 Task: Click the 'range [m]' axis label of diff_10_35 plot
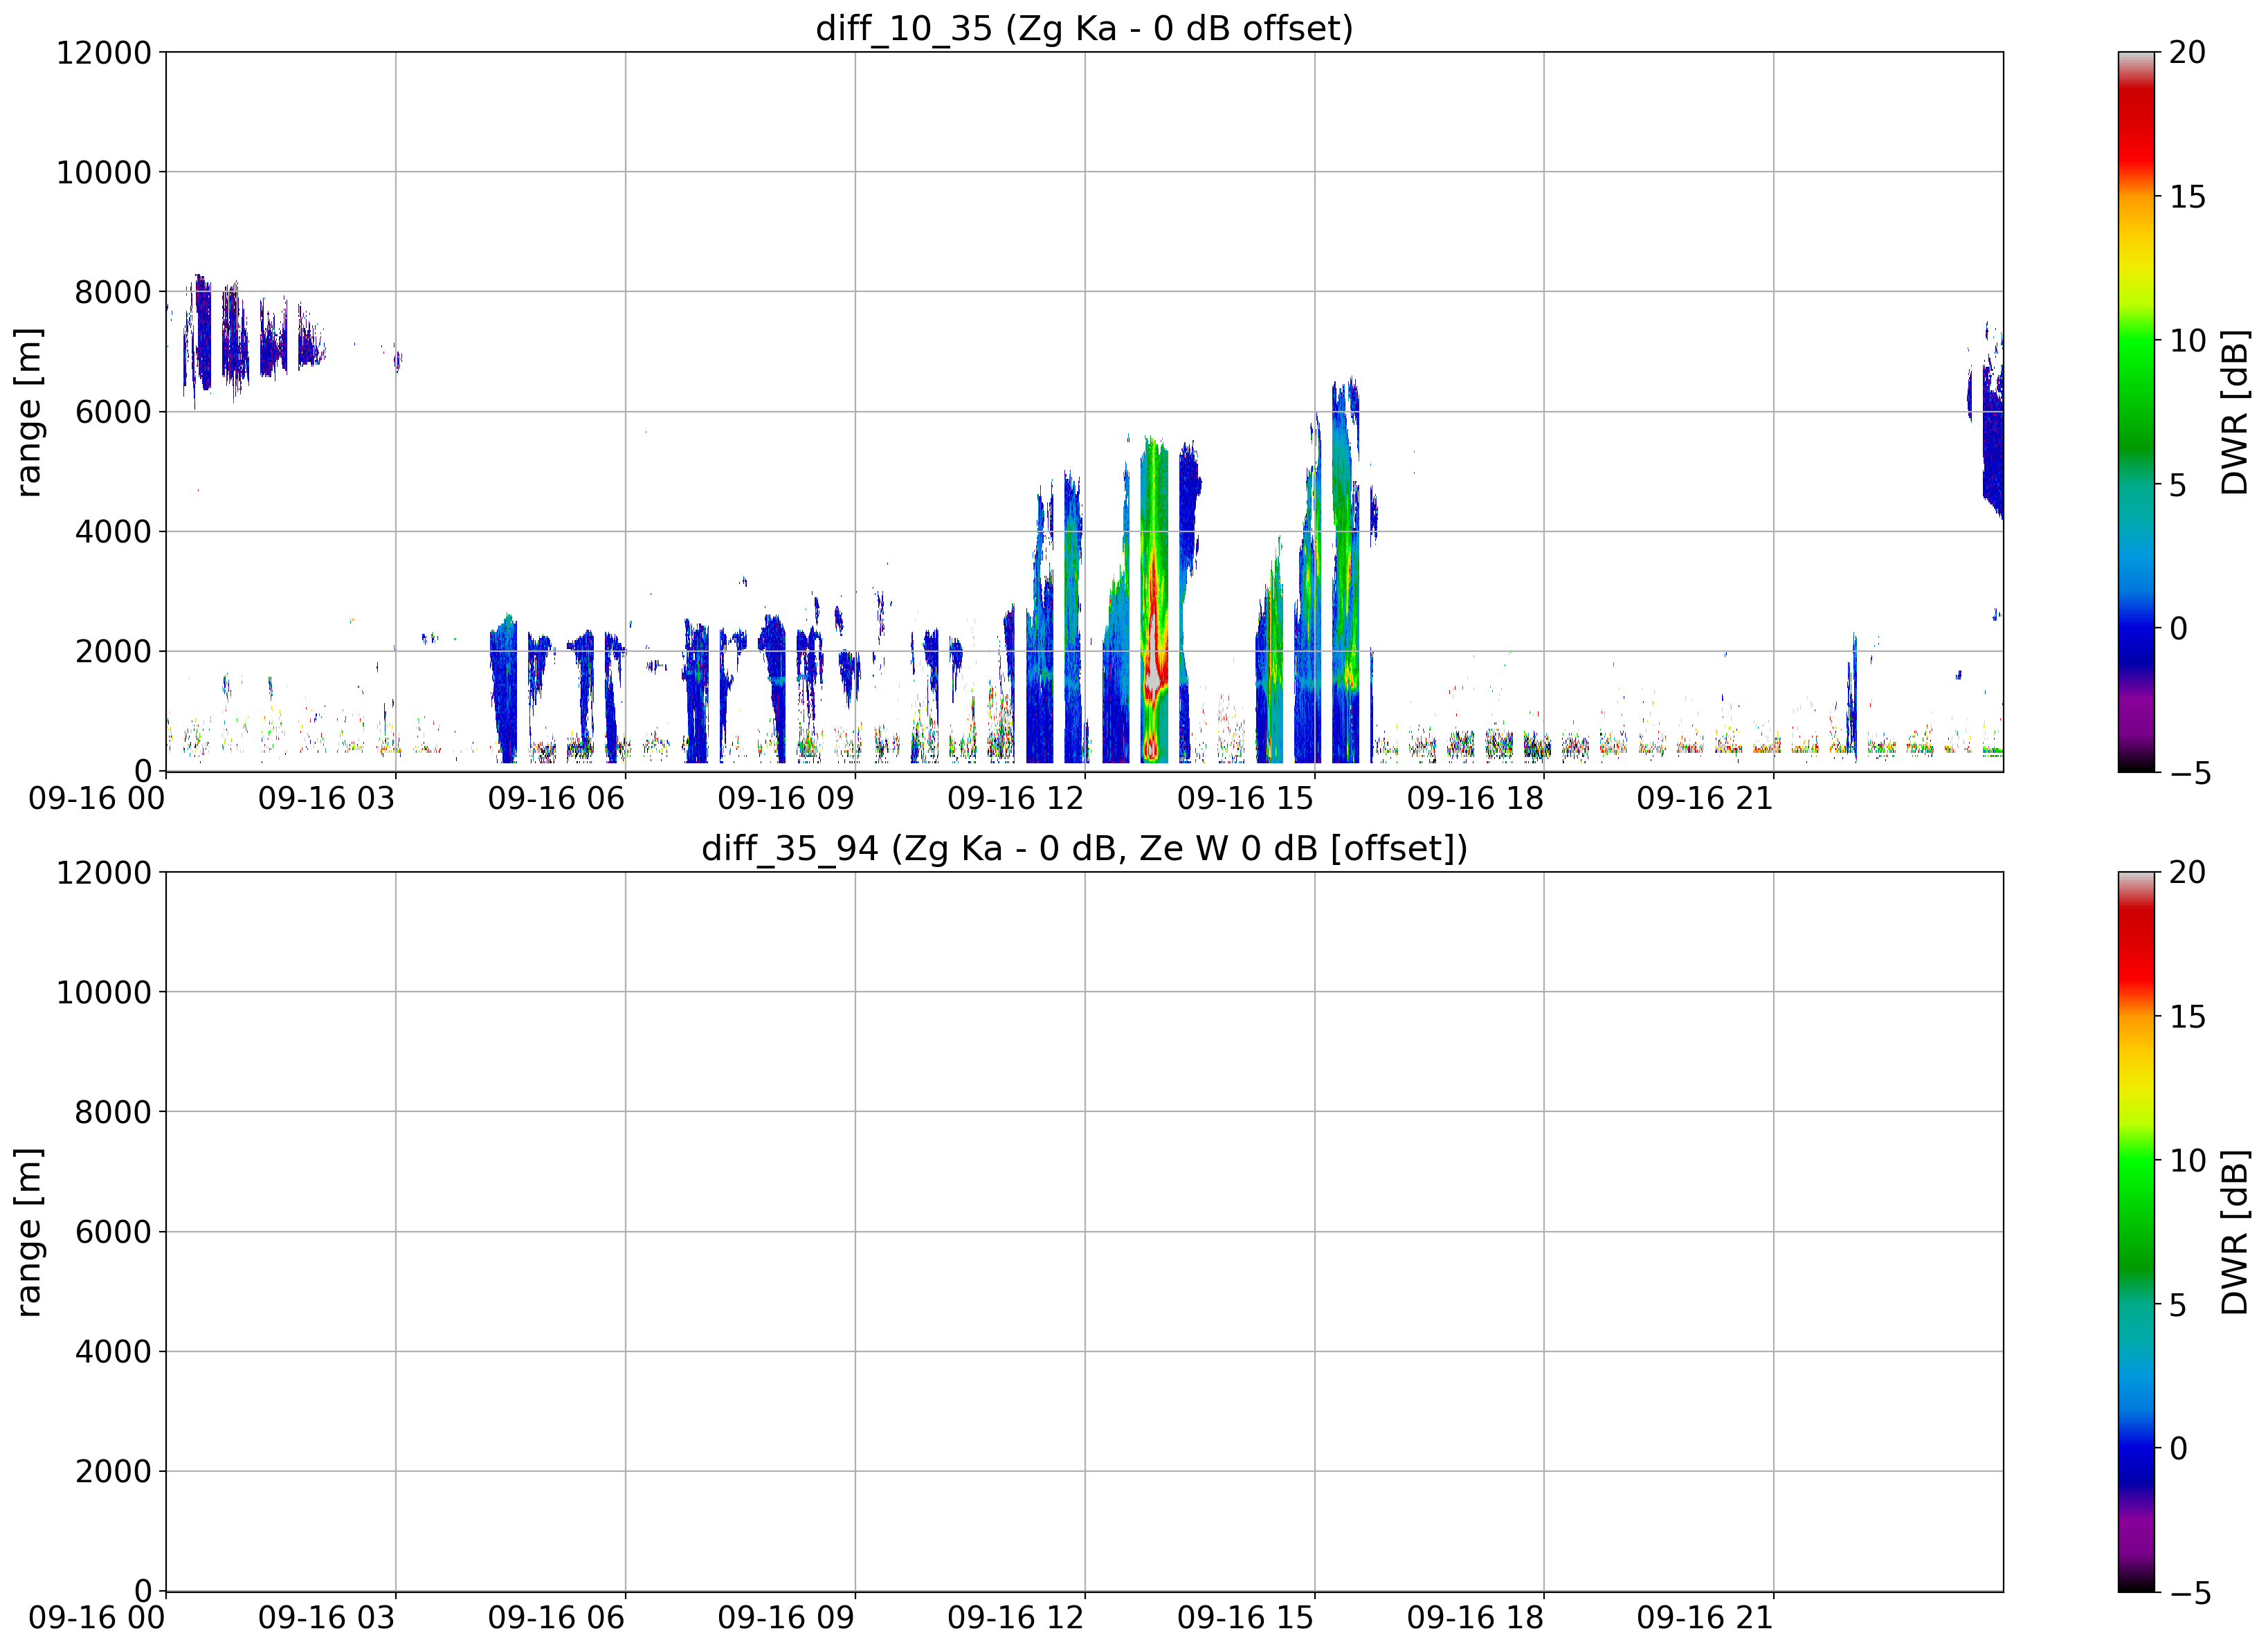click(28, 411)
